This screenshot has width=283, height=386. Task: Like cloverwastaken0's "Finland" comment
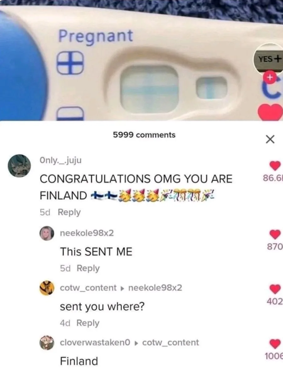[275, 343]
